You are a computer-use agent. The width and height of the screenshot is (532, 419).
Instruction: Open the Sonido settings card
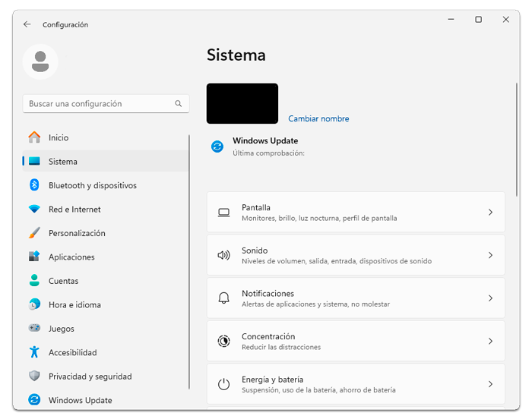[356, 255]
